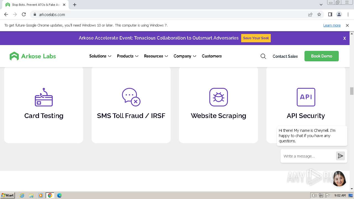Click the network tray icon

(x=321, y=195)
